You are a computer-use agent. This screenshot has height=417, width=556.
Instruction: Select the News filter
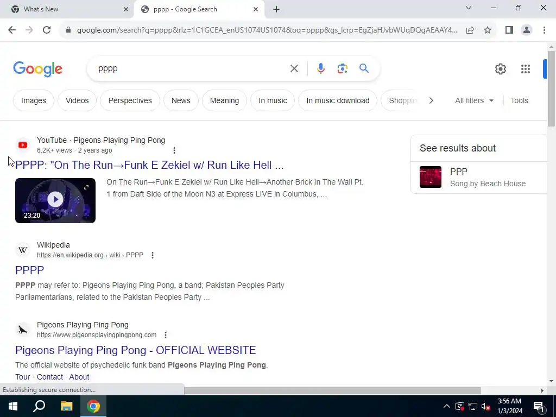181,100
